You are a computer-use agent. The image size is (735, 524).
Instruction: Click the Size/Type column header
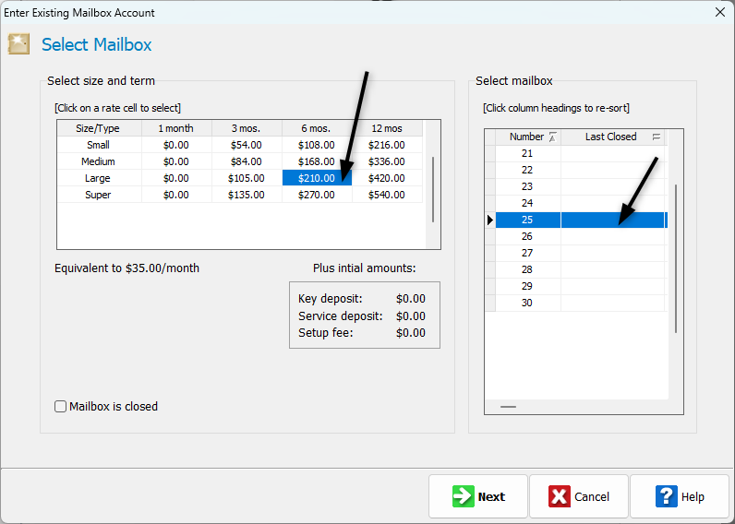pos(99,128)
